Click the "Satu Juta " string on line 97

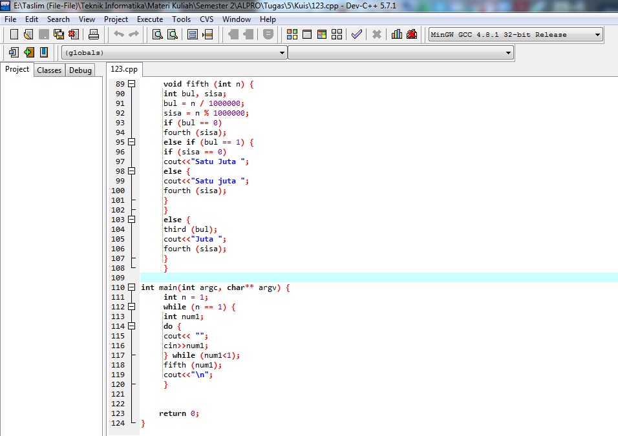(218, 161)
